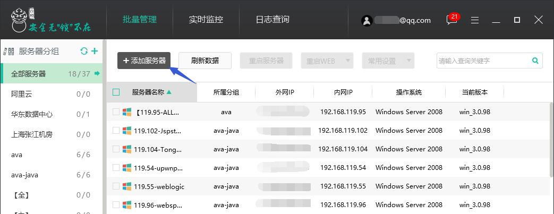Click the 刷新数据 button
The image size is (554, 214).
coord(204,61)
